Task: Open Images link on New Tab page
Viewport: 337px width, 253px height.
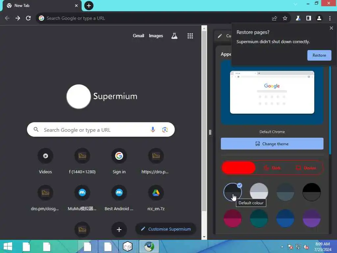Action: pos(156,36)
